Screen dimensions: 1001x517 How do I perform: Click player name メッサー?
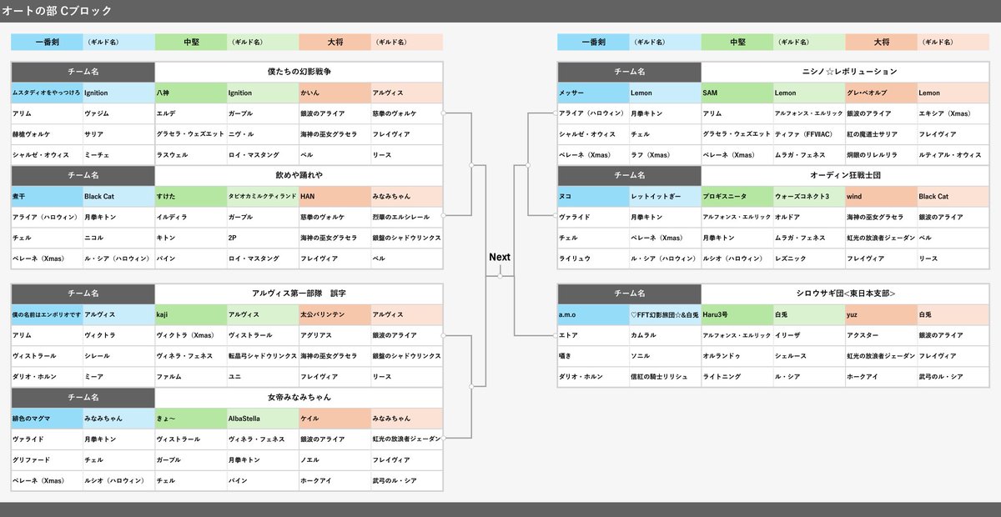(x=593, y=93)
